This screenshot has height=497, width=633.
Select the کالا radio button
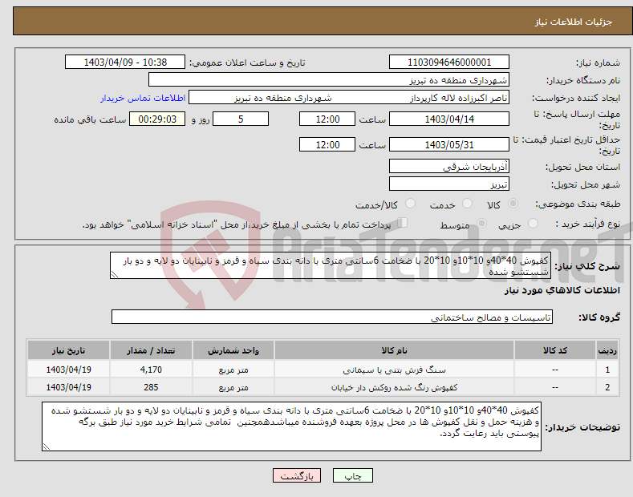point(513,204)
